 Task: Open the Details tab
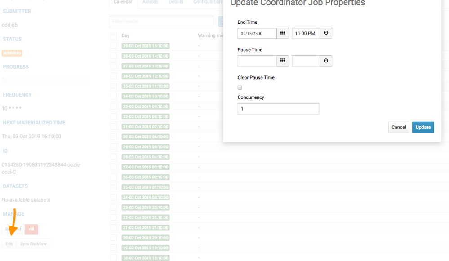(176, 2)
